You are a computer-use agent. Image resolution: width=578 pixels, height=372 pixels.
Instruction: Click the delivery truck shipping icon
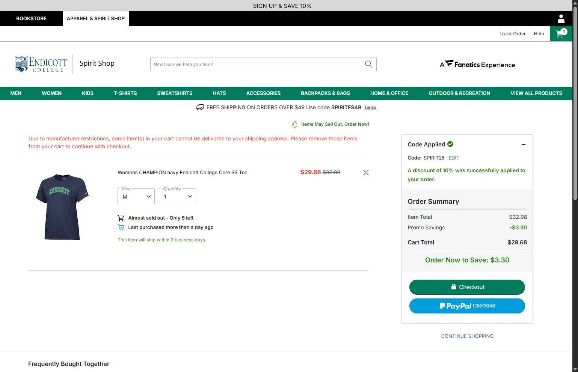tap(200, 107)
